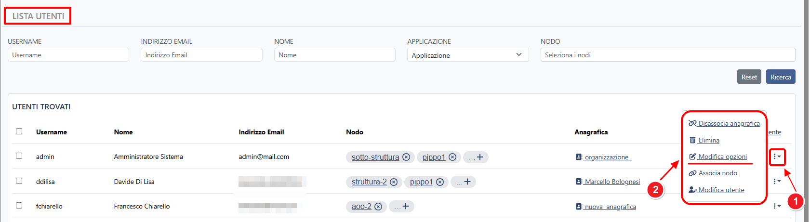
Task: Select the ddilisa row checkbox
Action: coord(19,181)
